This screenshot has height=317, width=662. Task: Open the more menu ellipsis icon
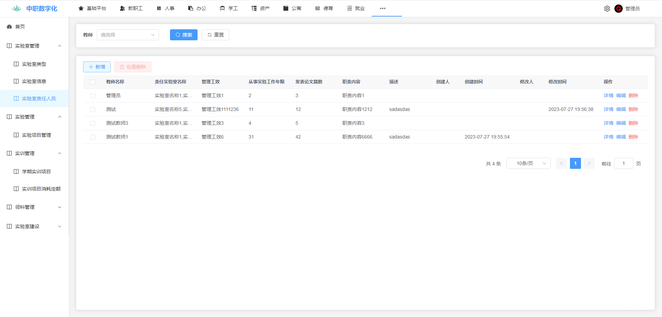click(x=382, y=8)
